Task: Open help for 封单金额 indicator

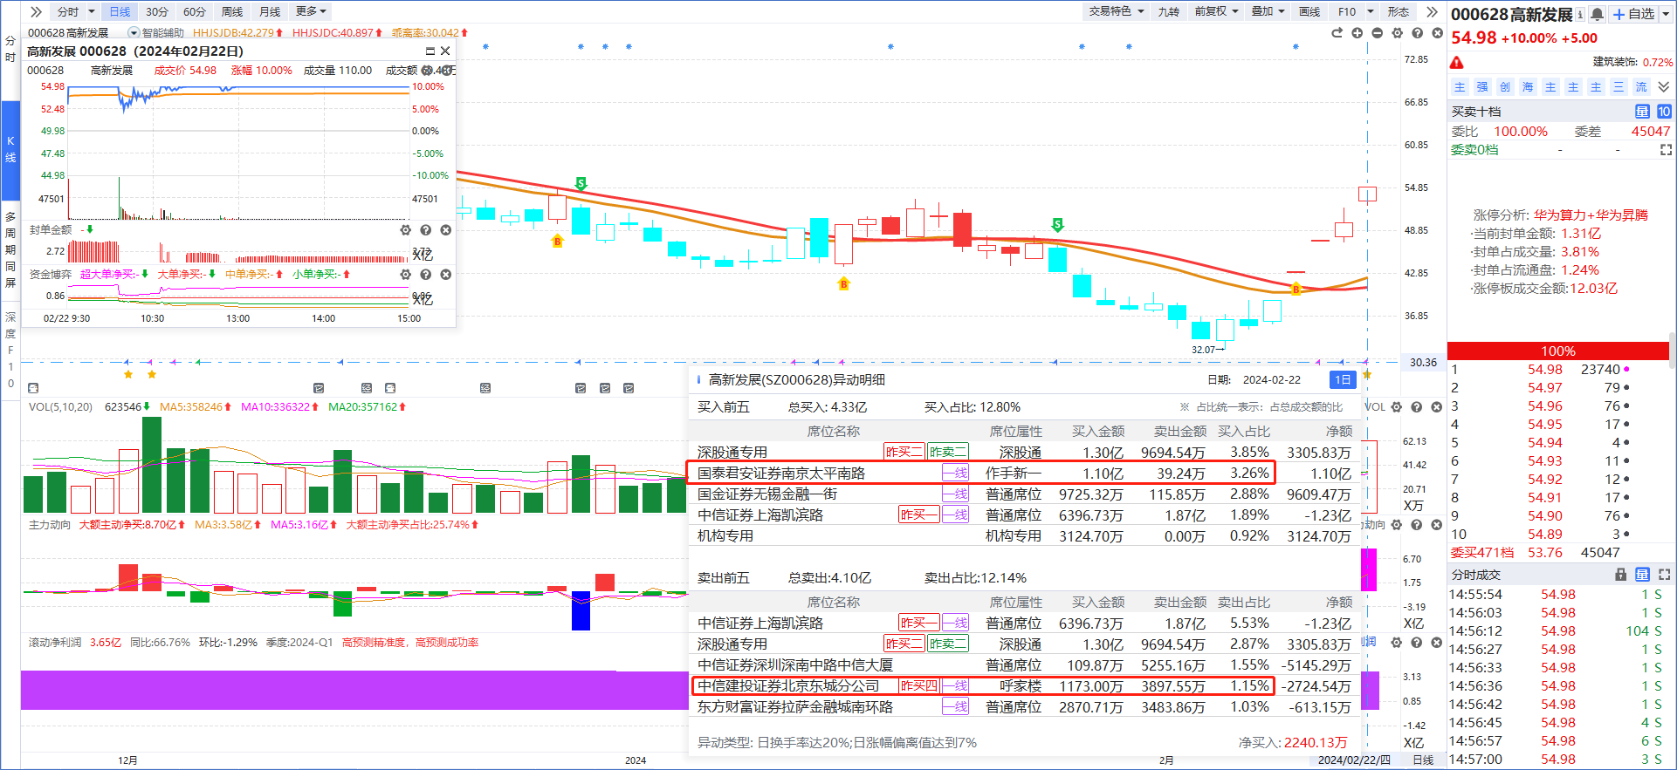Action: pos(425,230)
